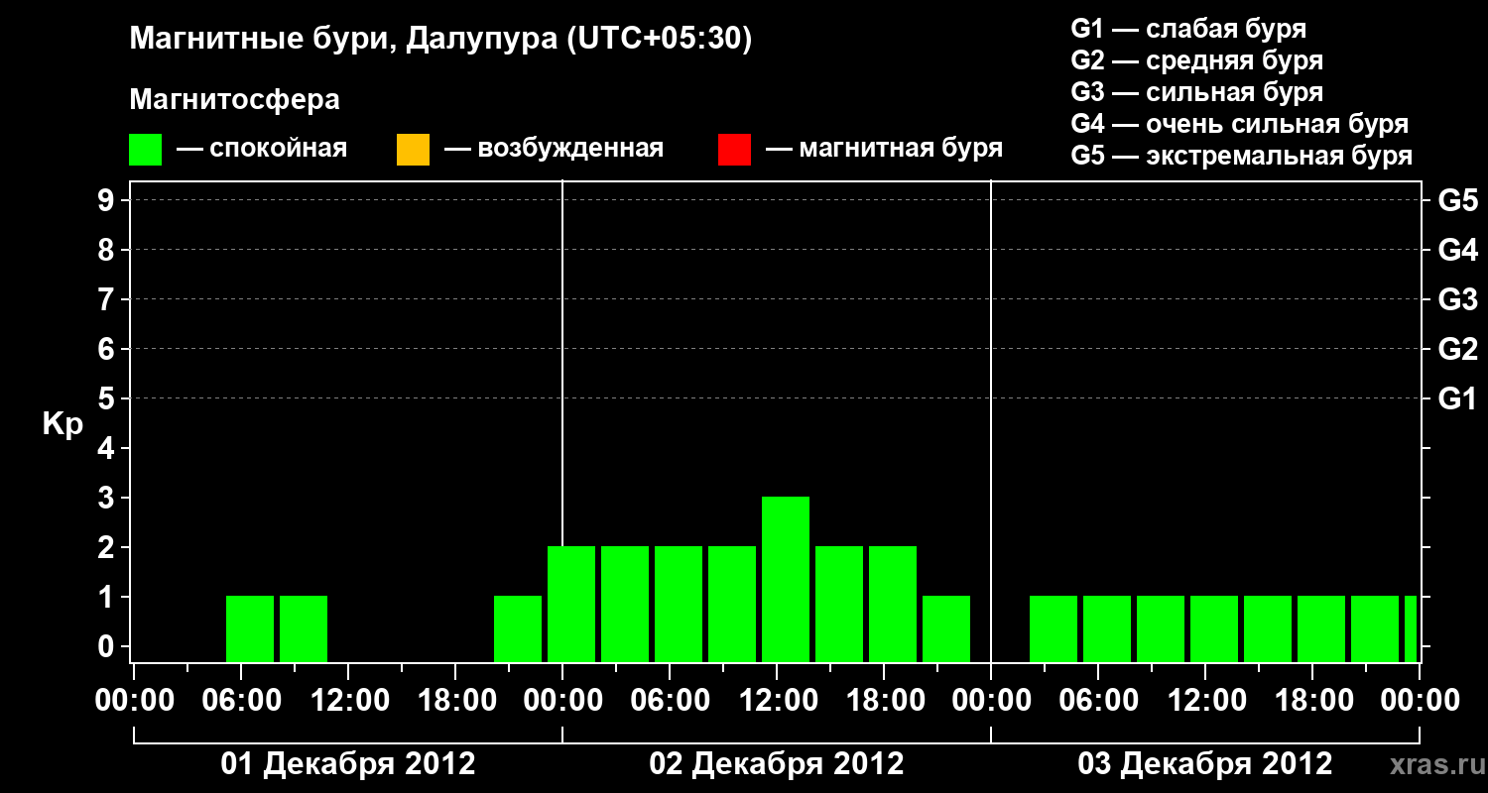
Task: Click the 'G5 — экстремальная буря' legend text
Action: (1242, 156)
